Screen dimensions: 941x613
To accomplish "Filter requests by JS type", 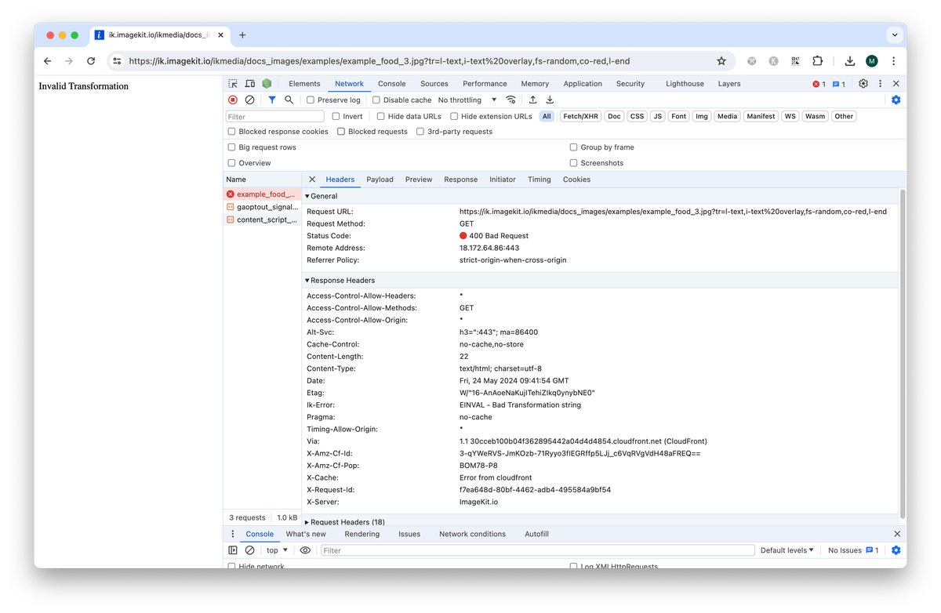I will [658, 116].
